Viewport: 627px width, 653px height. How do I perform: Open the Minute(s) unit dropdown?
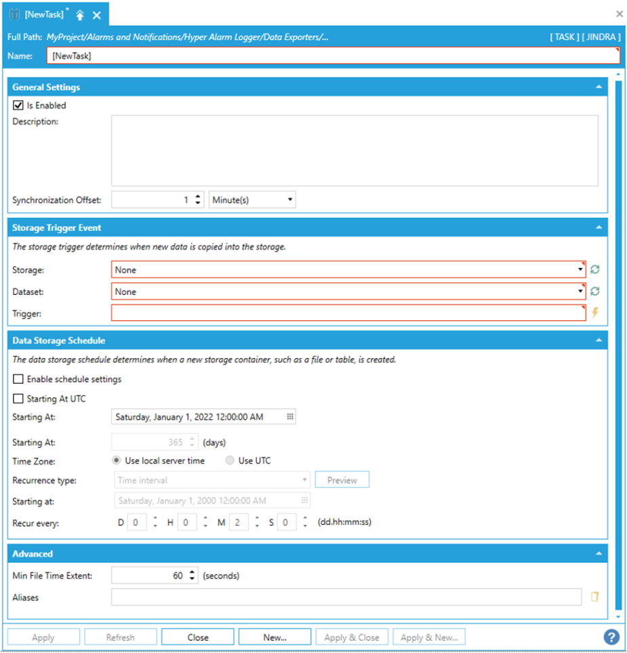[x=252, y=200]
